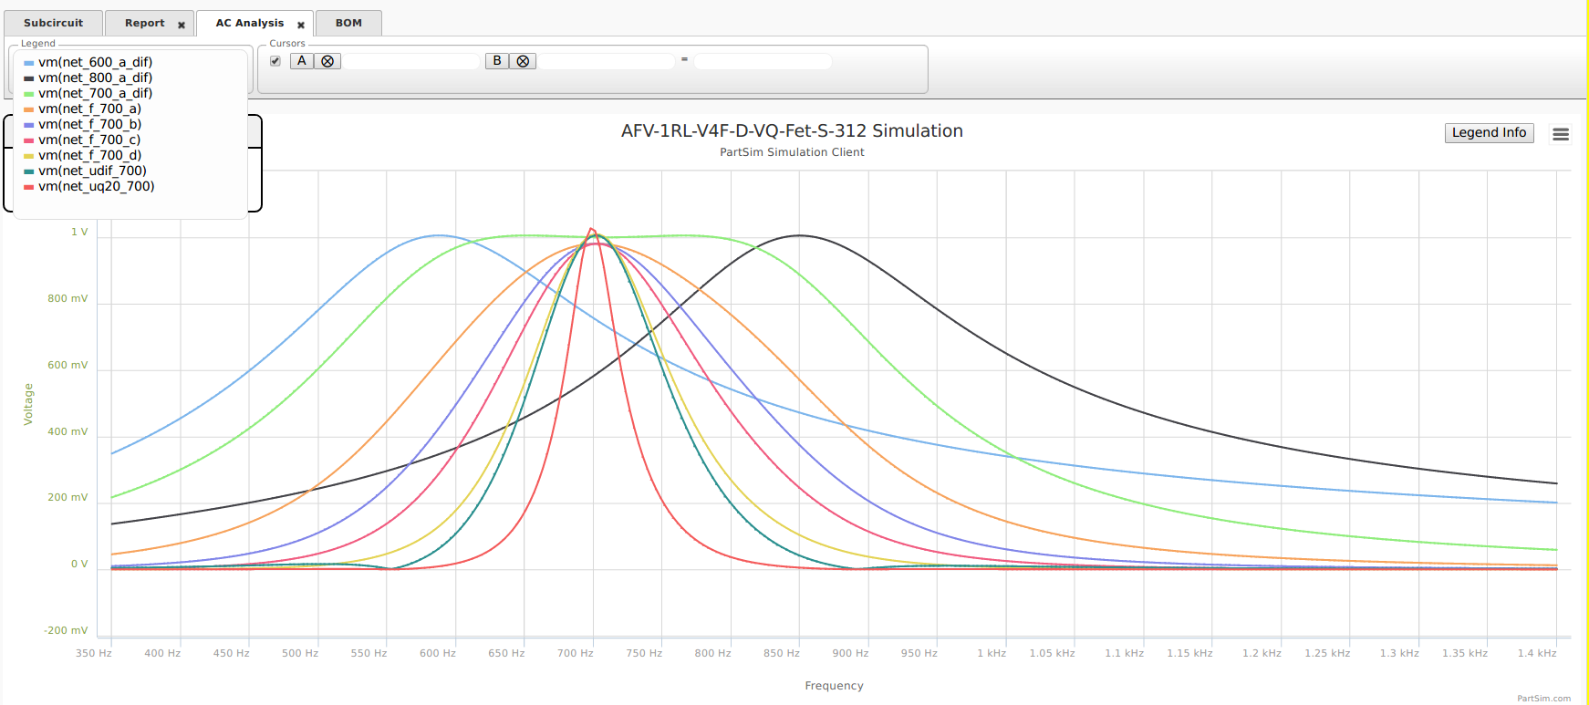Switch to the Report tab

[x=145, y=23]
